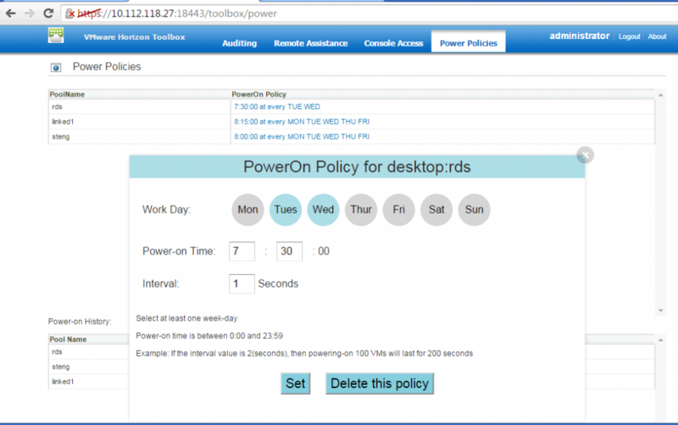Select steng in the PoolName table

point(60,137)
